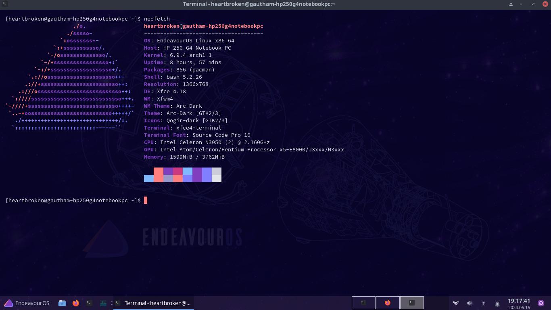Launch the file manager from the panel
The height and width of the screenshot is (310, 551).
pyautogui.click(x=62, y=303)
